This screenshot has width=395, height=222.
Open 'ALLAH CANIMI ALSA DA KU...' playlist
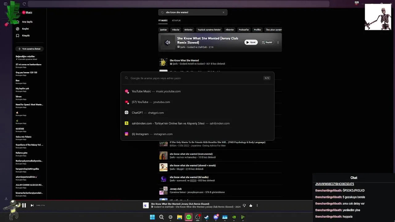click(29, 186)
